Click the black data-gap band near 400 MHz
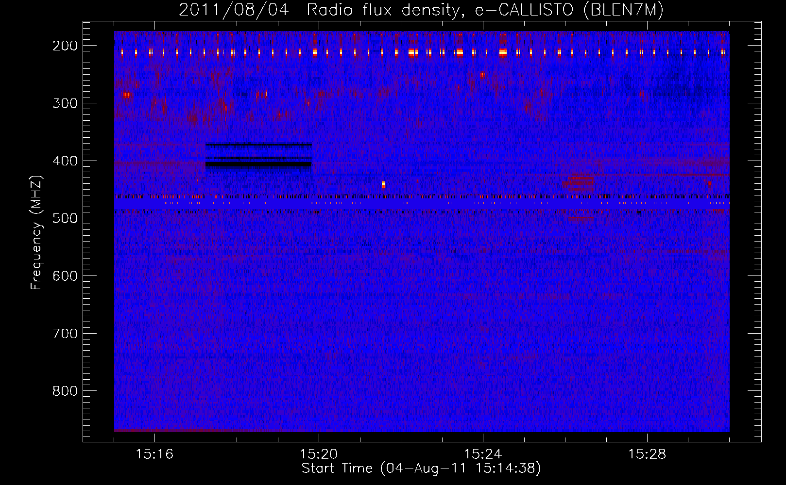 tap(258, 164)
